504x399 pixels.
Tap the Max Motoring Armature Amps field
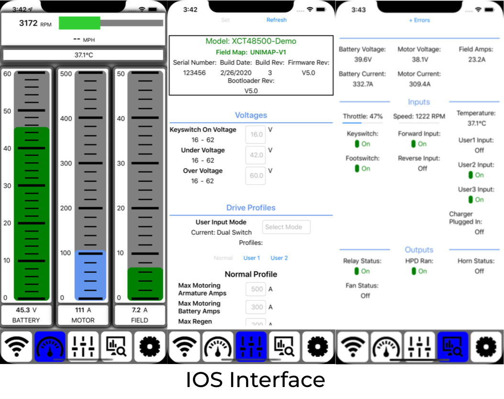256,289
